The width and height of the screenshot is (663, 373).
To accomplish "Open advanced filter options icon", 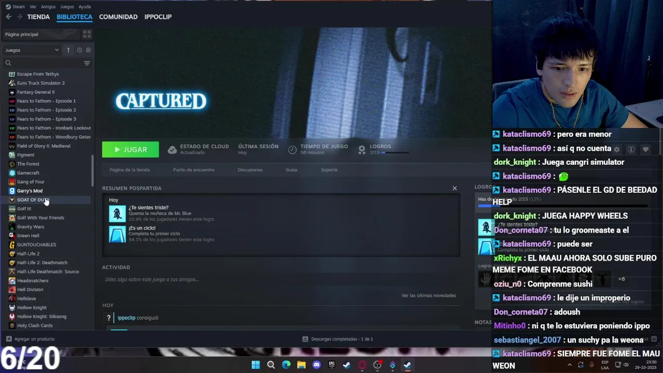I will pos(87,63).
